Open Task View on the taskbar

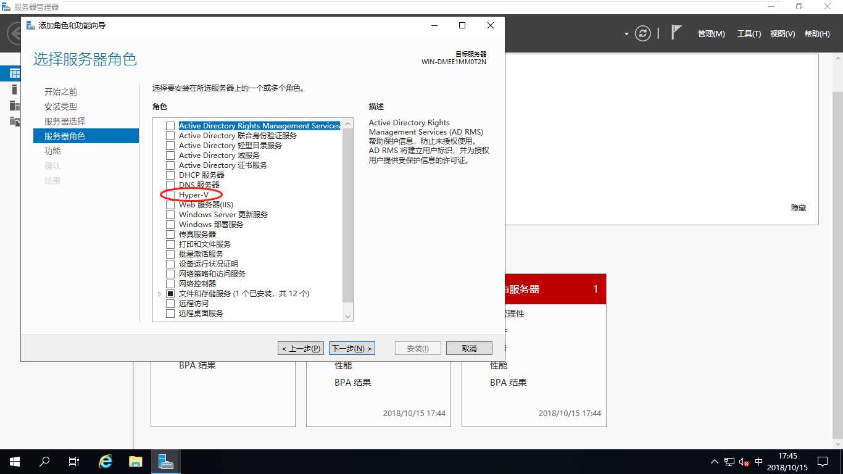73,462
